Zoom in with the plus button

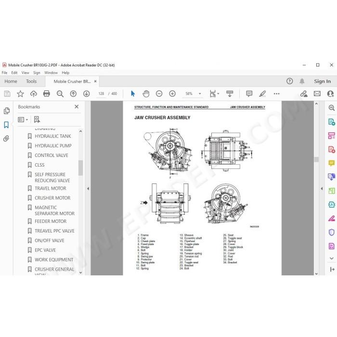[x=172, y=94]
